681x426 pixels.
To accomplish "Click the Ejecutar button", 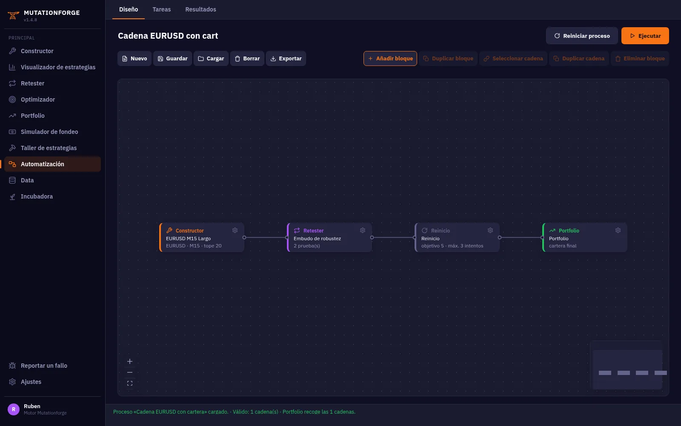I will [x=645, y=36].
